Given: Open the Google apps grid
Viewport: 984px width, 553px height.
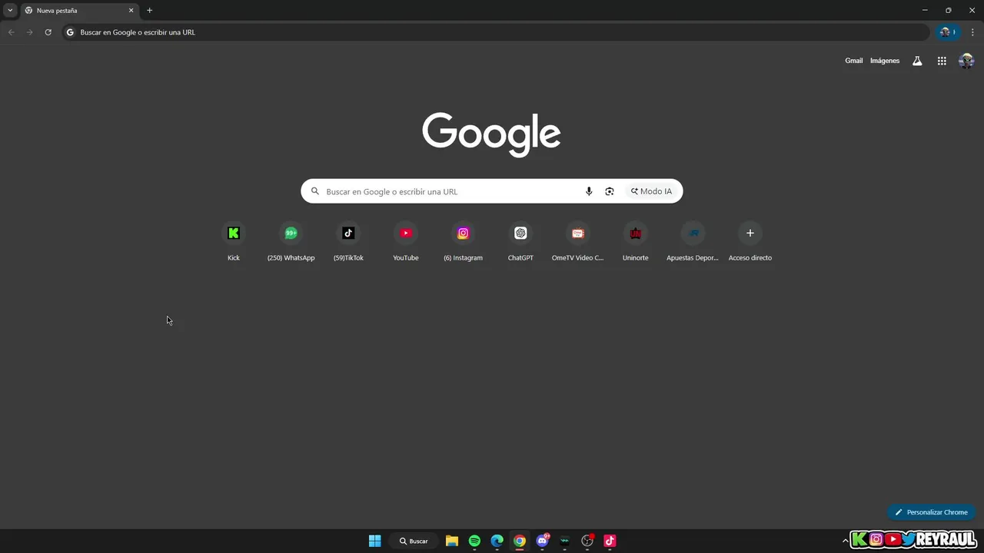Looking at the screenshot, I should coord(942,61).
